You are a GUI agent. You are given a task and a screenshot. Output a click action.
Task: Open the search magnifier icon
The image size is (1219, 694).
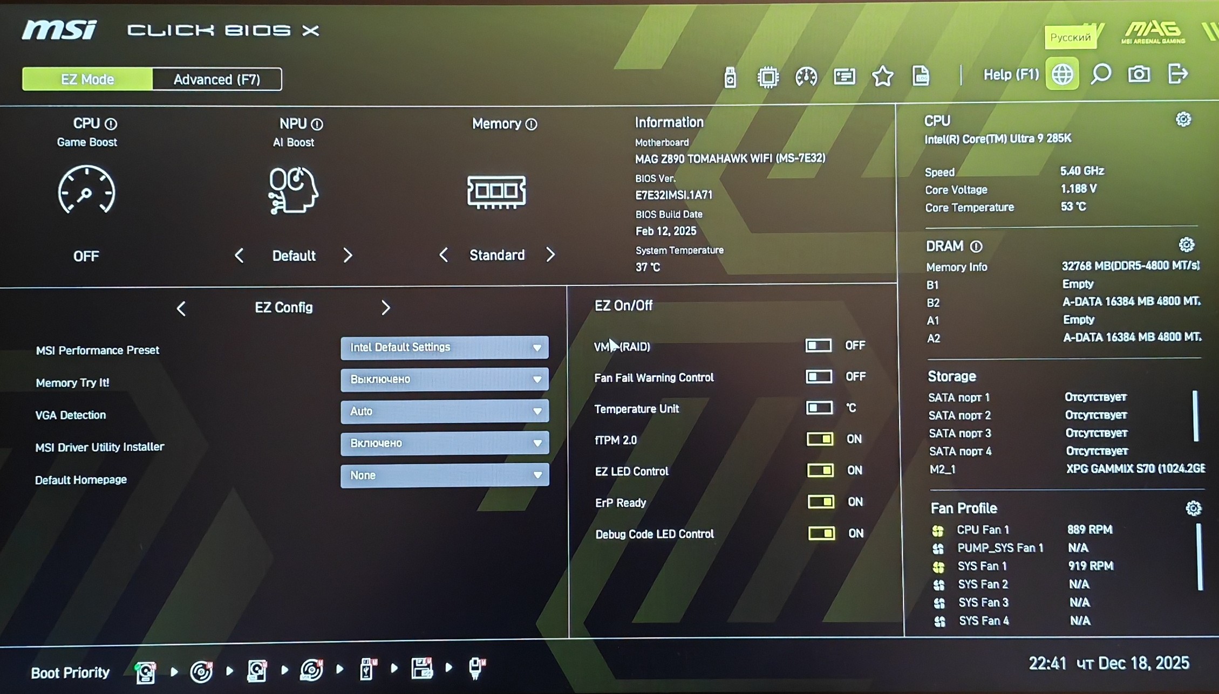tap(1101, 74)
